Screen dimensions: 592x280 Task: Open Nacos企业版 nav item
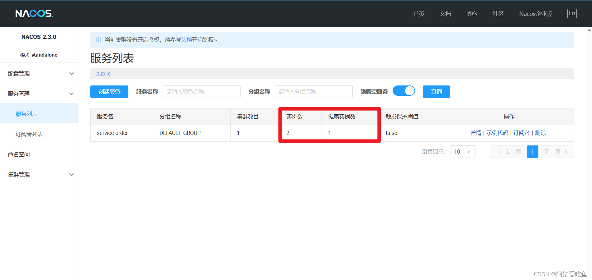click(x=536, y=14)
